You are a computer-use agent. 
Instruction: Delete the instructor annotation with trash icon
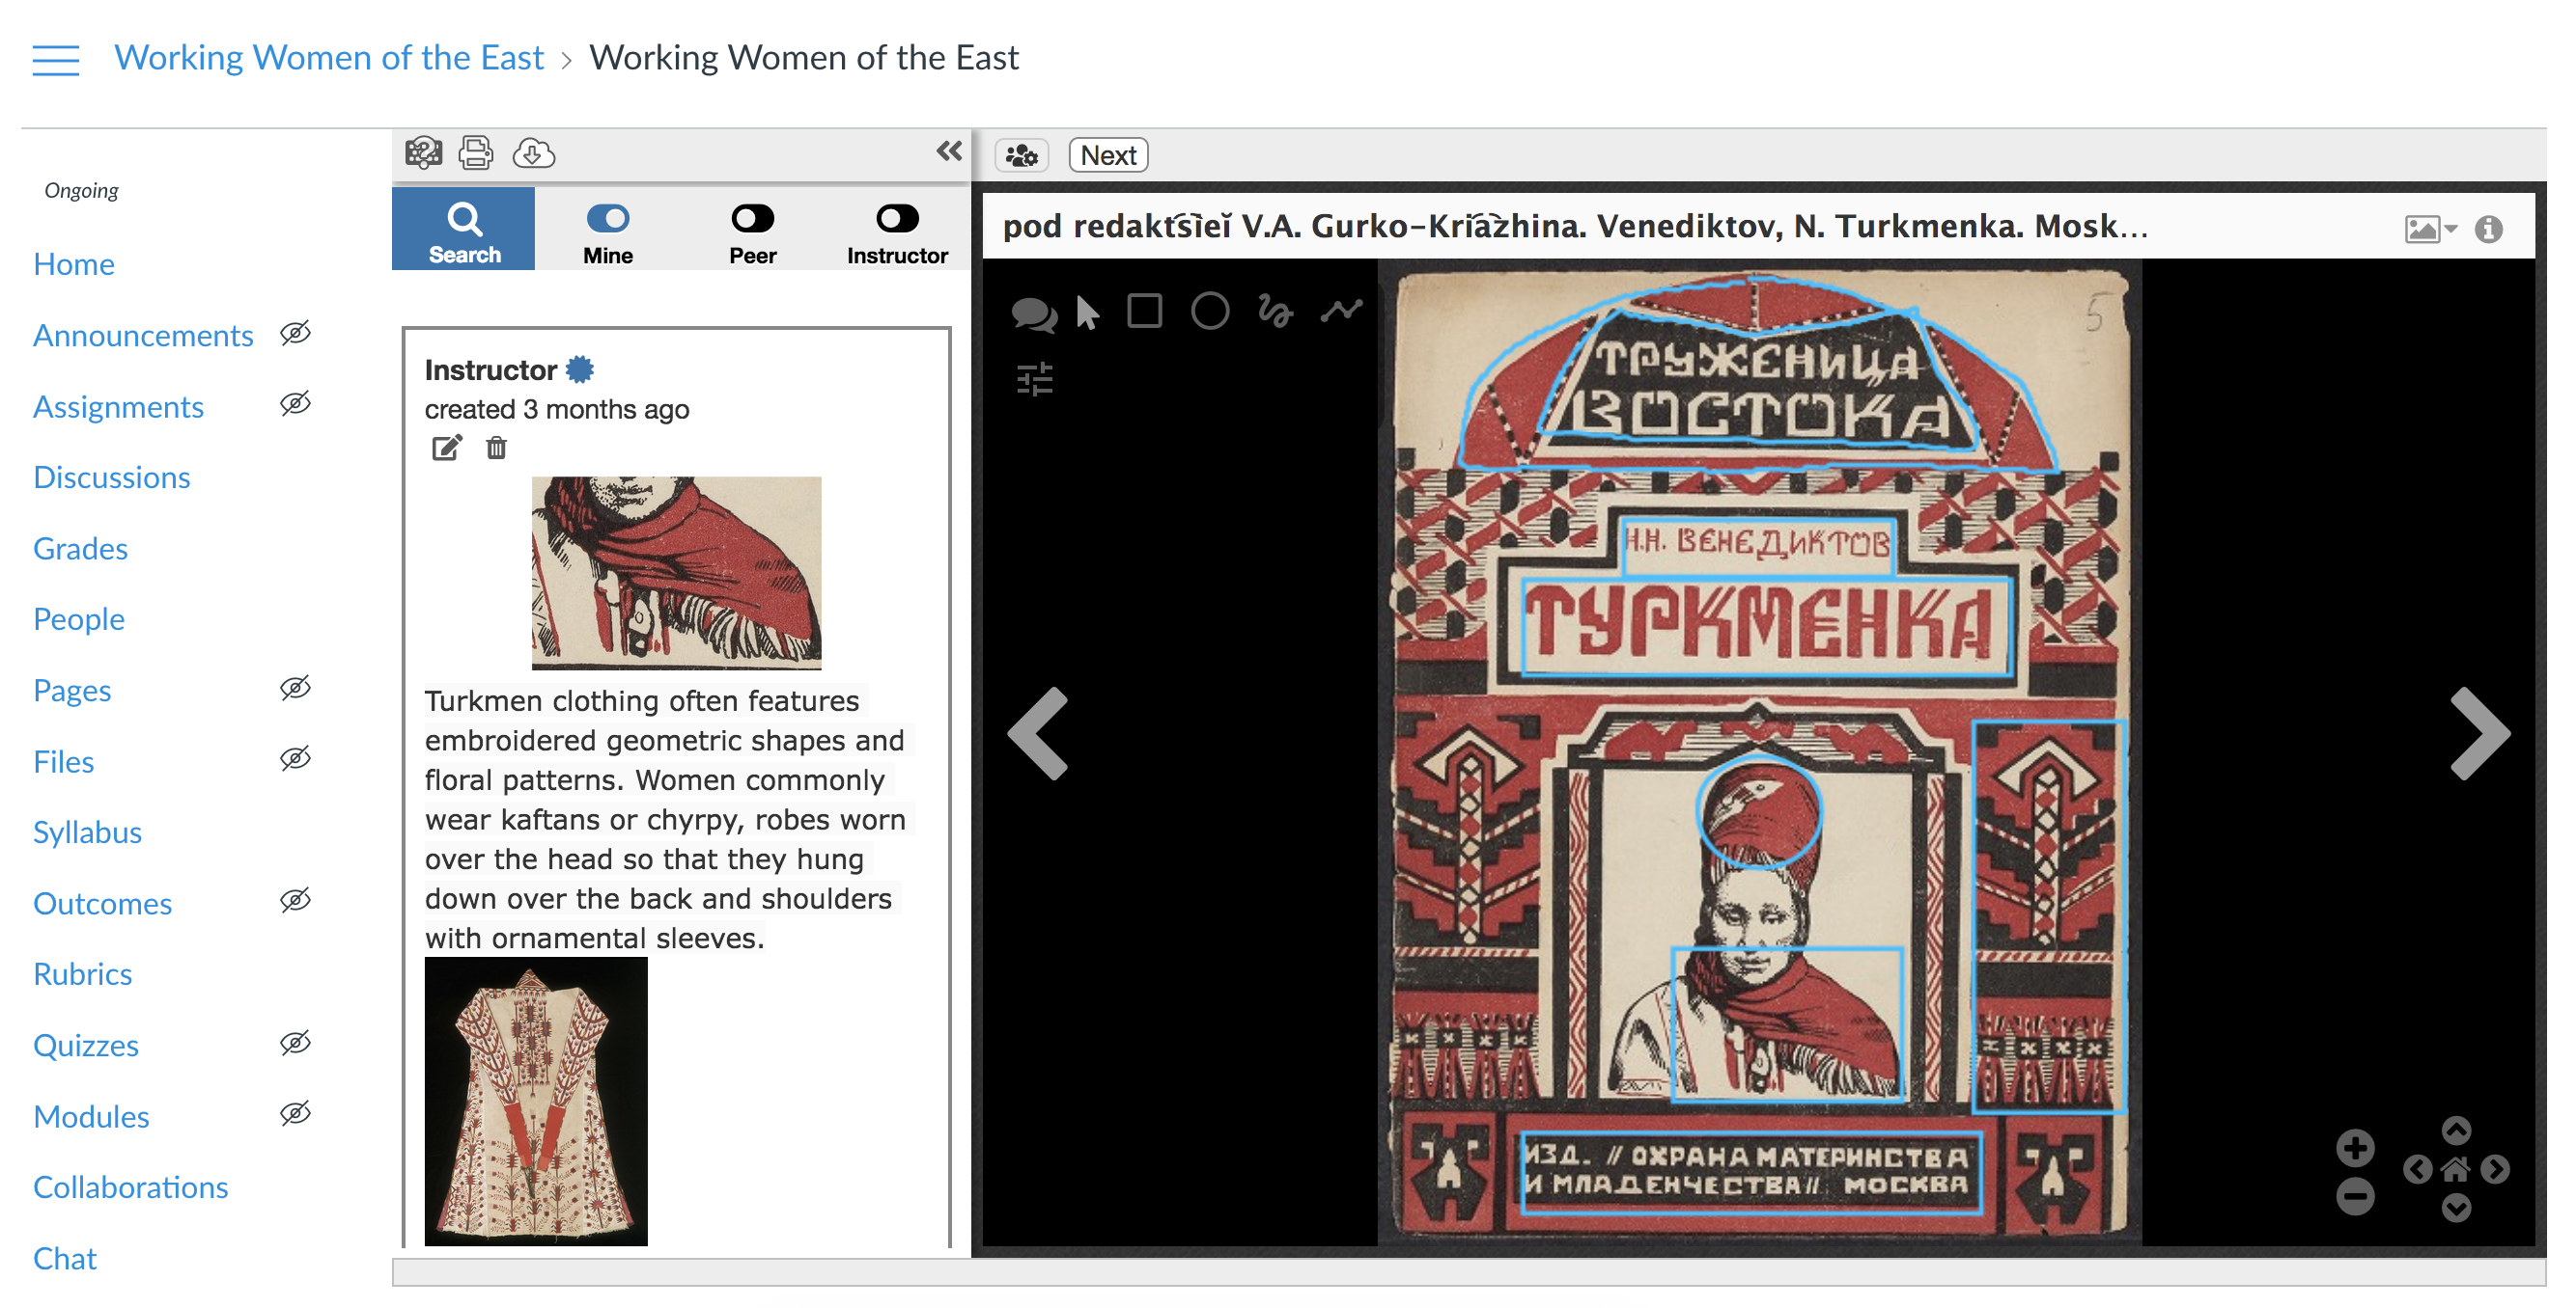click(496, 447)
